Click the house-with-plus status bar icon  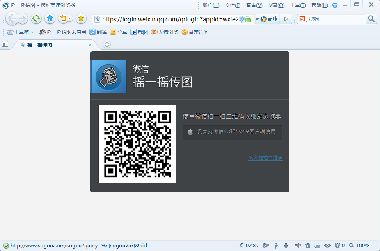click(307, 246)
